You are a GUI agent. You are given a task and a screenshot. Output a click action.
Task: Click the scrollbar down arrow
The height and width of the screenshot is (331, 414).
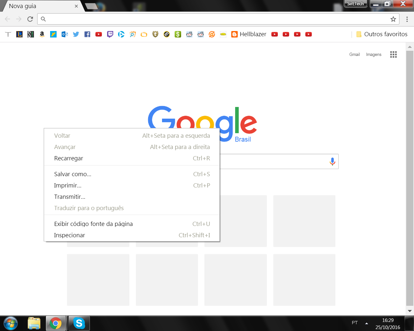point(410,311)
